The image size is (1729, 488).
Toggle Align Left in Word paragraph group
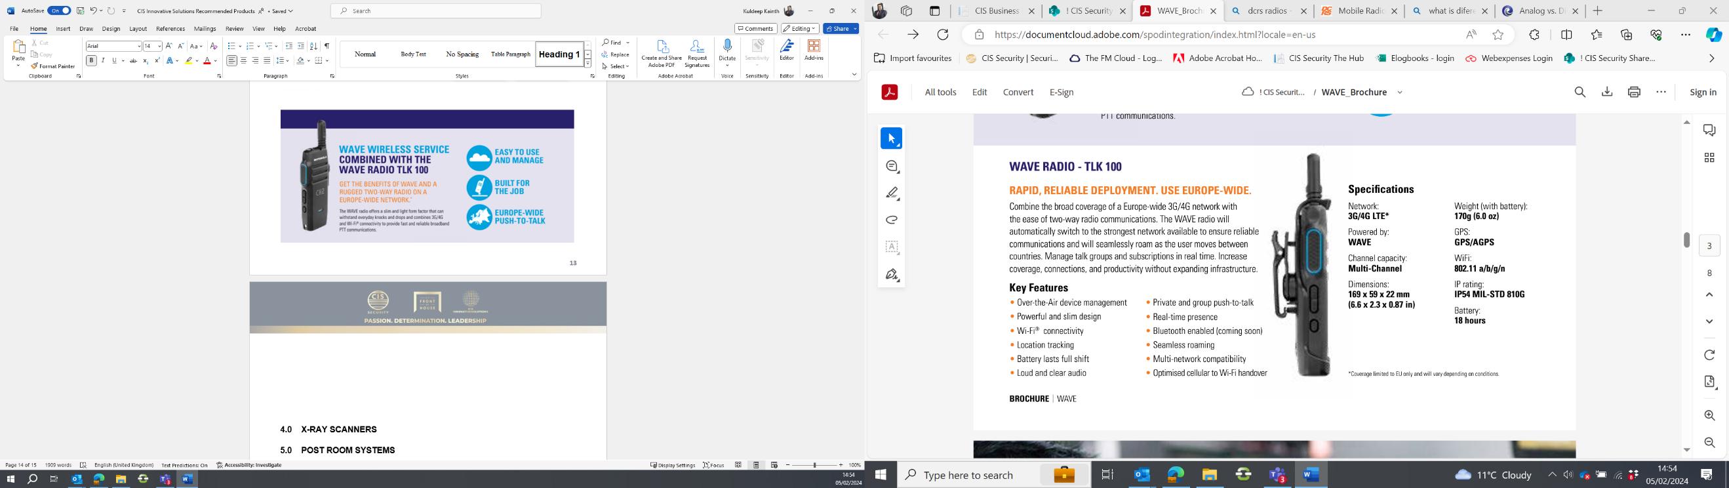point(231,60)
